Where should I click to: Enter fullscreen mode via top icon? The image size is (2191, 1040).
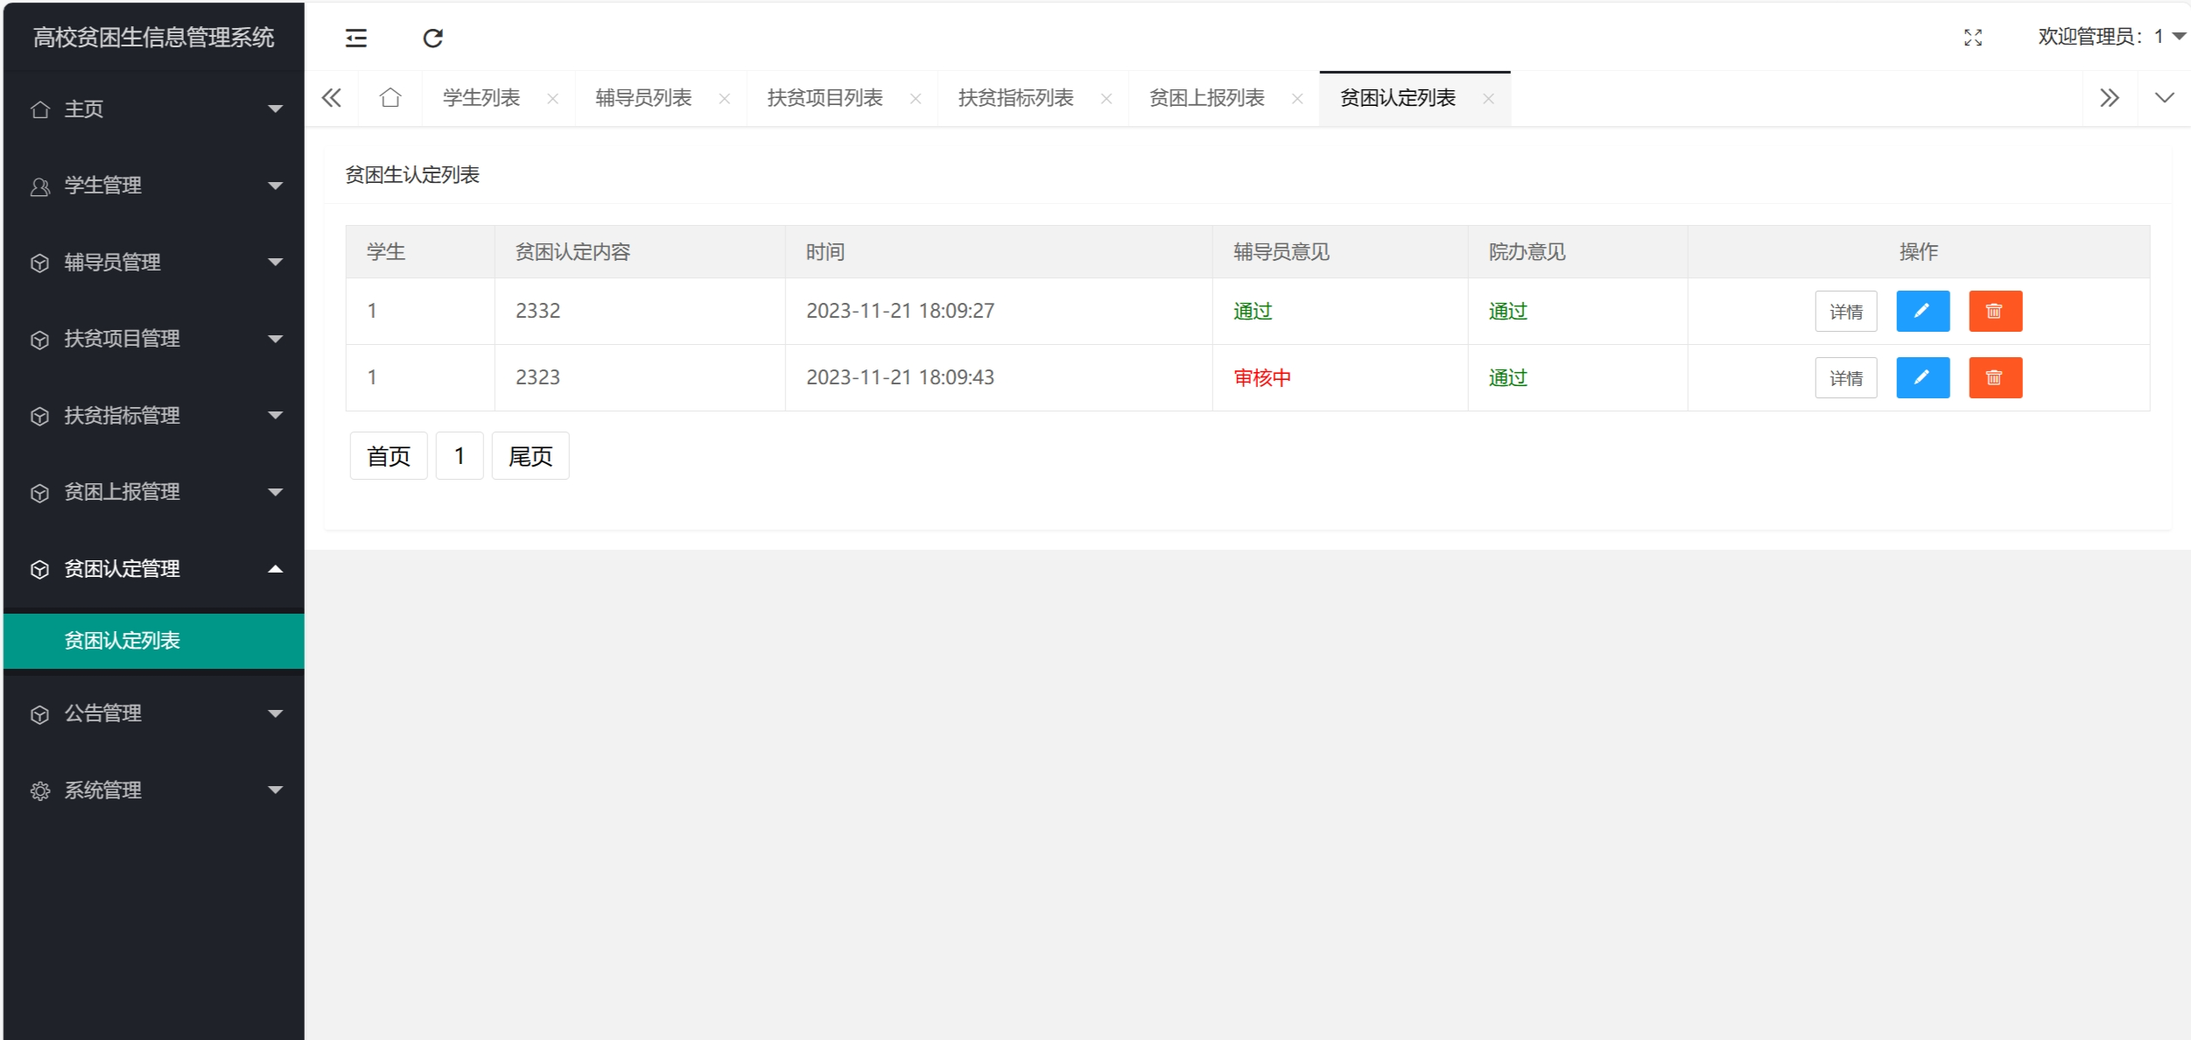tap(1973, 38)
